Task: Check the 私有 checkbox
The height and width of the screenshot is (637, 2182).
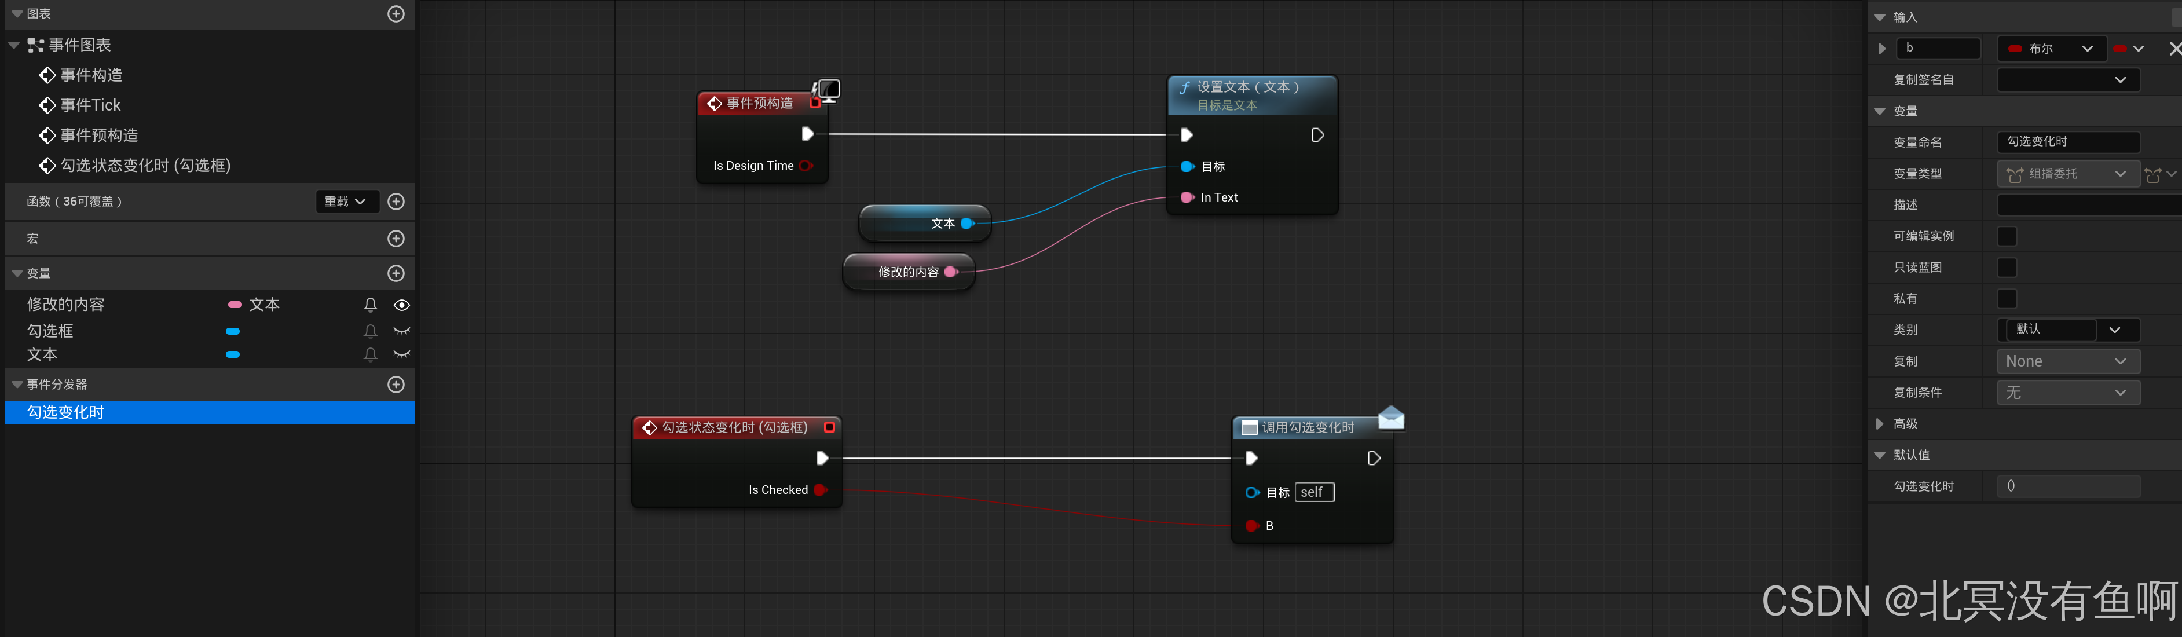Action: tap(2007, 299)
